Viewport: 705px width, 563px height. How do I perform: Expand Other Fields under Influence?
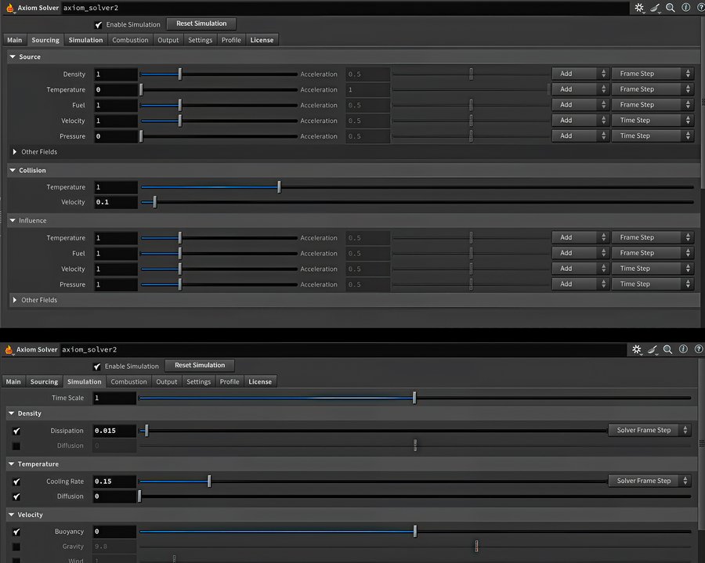pyautogui.click(x=14, y=300)
